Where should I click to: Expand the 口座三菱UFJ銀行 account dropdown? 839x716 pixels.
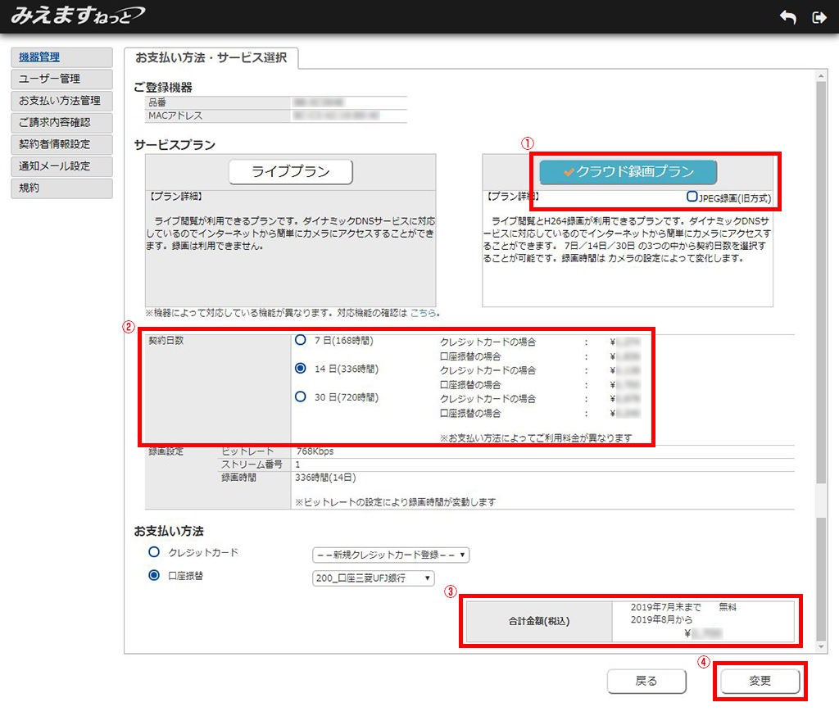tap(373, 578)
